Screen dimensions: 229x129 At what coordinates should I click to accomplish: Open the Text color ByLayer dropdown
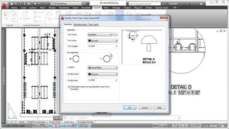coord(103,40)
